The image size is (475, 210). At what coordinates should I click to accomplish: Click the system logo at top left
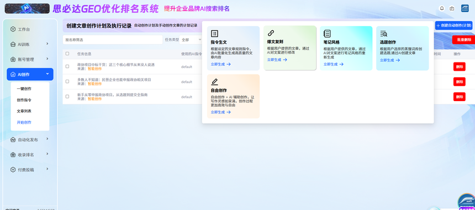(x=27, y=8)
